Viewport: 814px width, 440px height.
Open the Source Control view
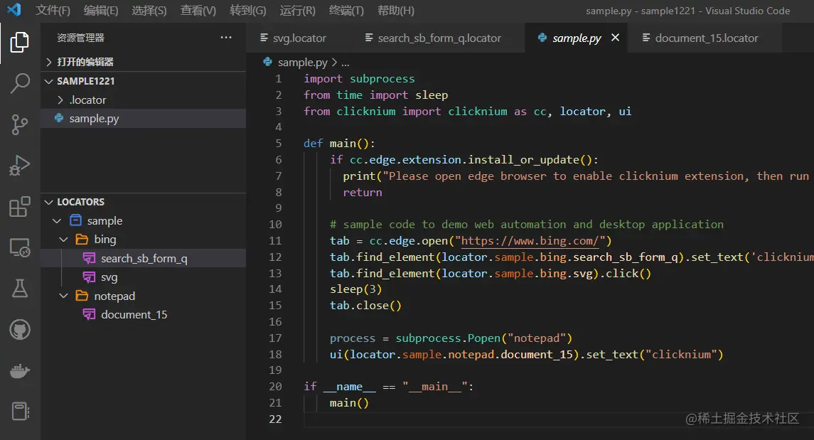(x=19, y=124)
